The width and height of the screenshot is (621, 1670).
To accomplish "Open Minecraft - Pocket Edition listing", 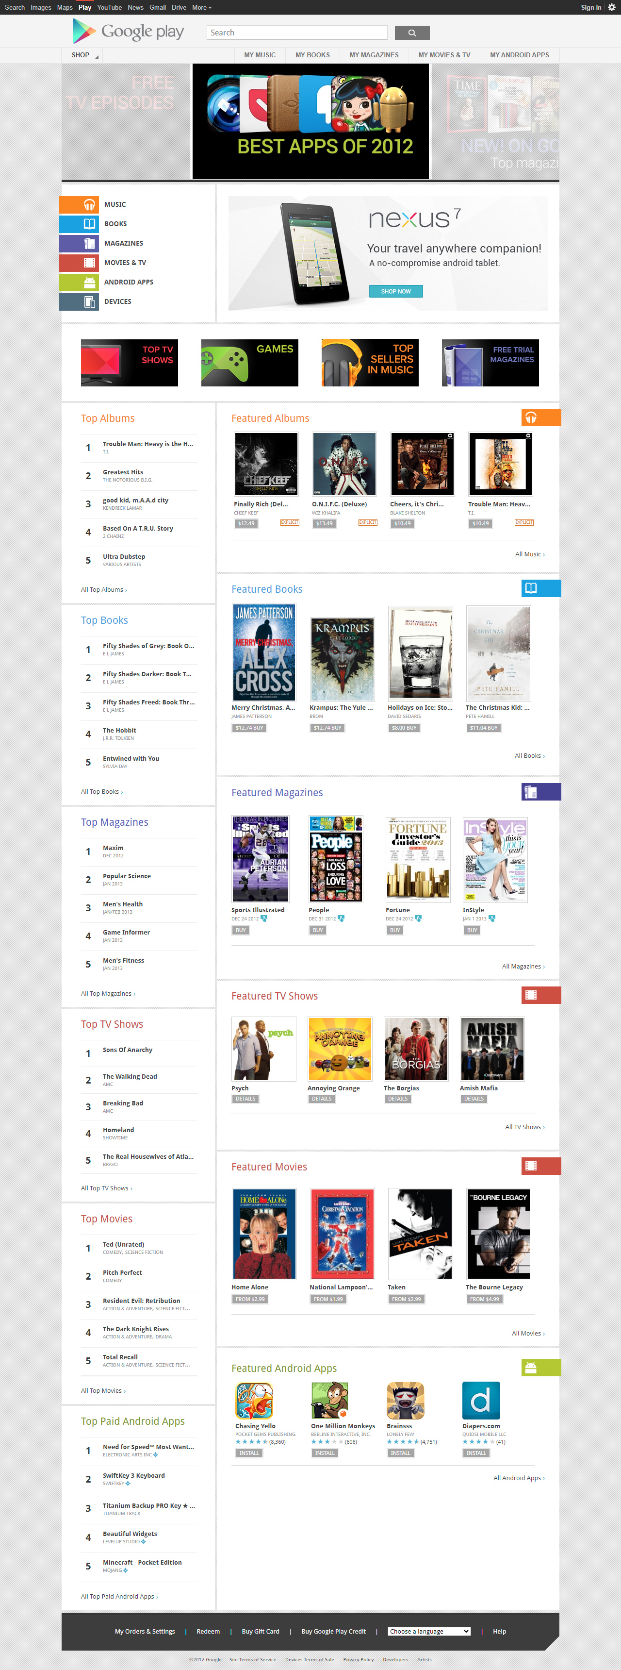I will point(143,1562).
